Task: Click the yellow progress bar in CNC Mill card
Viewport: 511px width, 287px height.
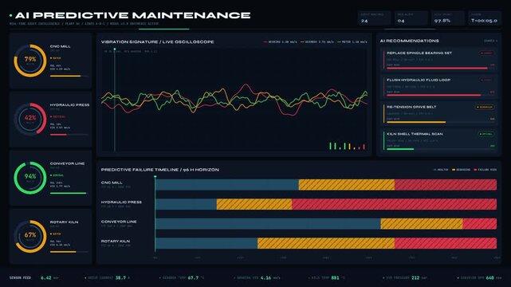Action: pyautogui.click(x=65, y=76)
